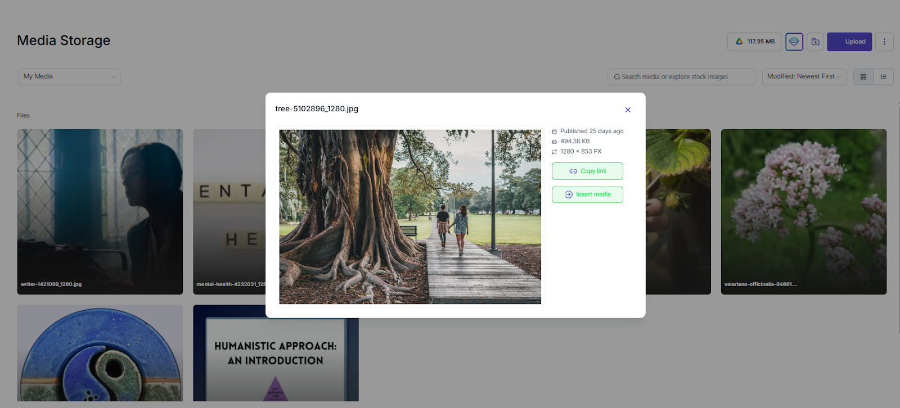Select the Humanistic Approach: An Introduction thumbnail
This screenshot has height=408, width=900.
(x=276, y=360)
